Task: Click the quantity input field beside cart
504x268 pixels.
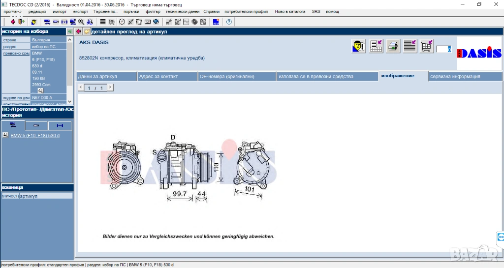Action: pos(443,49)
